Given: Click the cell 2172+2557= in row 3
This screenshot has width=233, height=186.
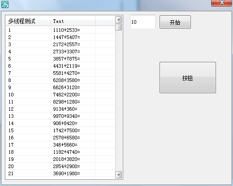Looking at the screenshot, I should [66, 44].
